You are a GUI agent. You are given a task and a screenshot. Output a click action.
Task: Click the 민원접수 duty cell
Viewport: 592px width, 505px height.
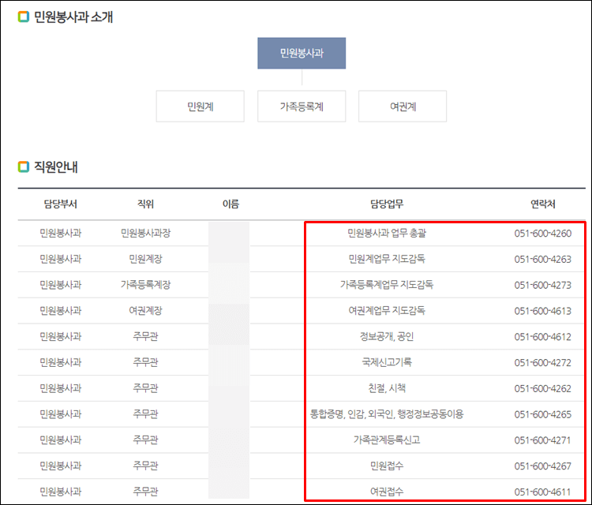pos(387,466)
